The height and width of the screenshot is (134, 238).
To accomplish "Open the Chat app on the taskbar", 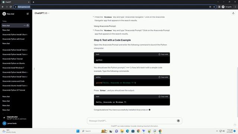I will click(116, 131).
